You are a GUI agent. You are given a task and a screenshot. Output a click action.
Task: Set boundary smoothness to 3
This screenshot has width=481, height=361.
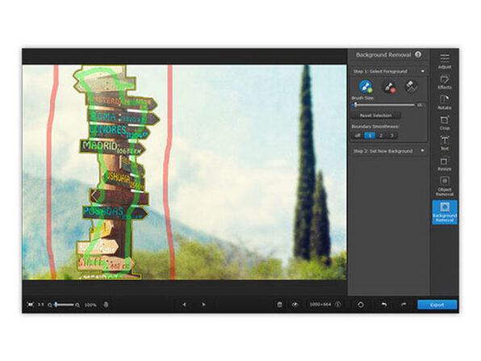[391, 136]
